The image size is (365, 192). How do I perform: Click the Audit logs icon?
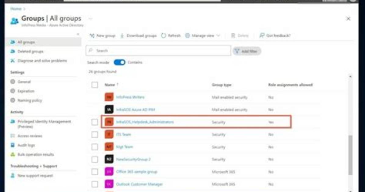pos(13,145)
